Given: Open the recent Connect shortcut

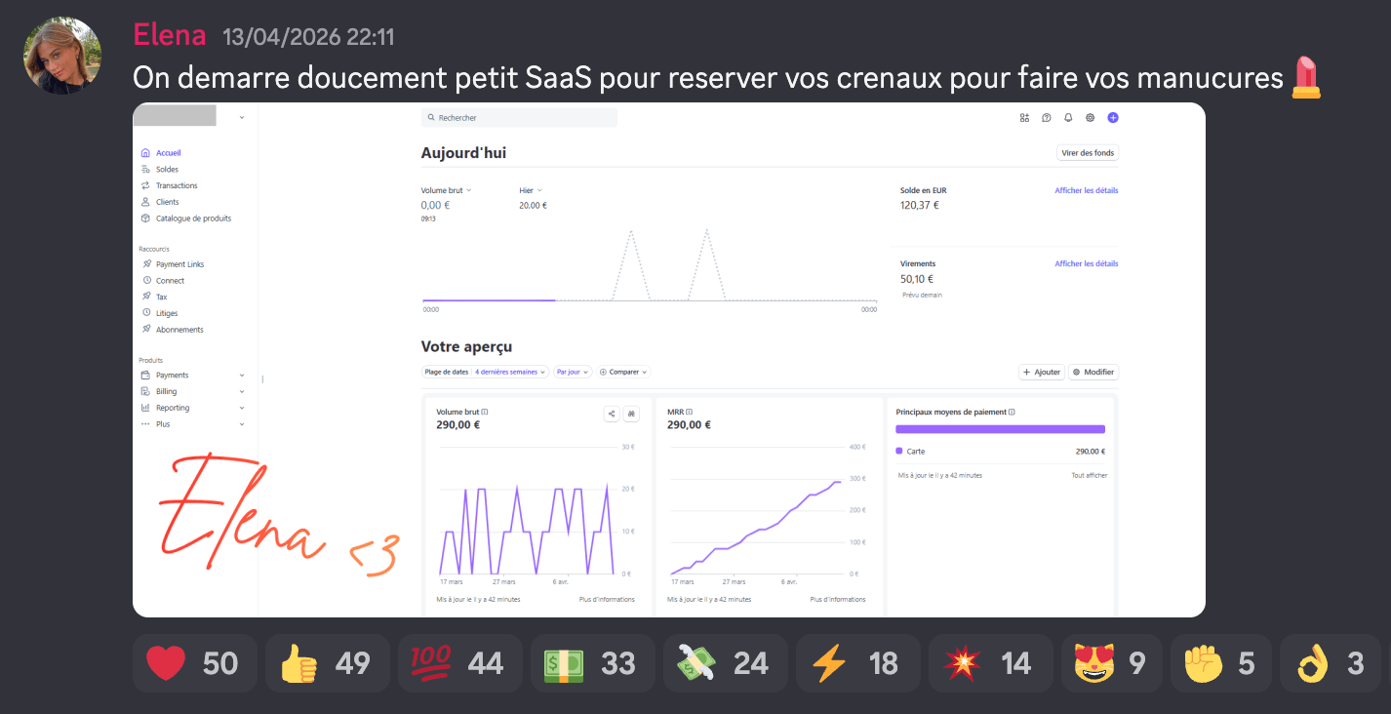Looking at the screenshot, I should point(170,281).
